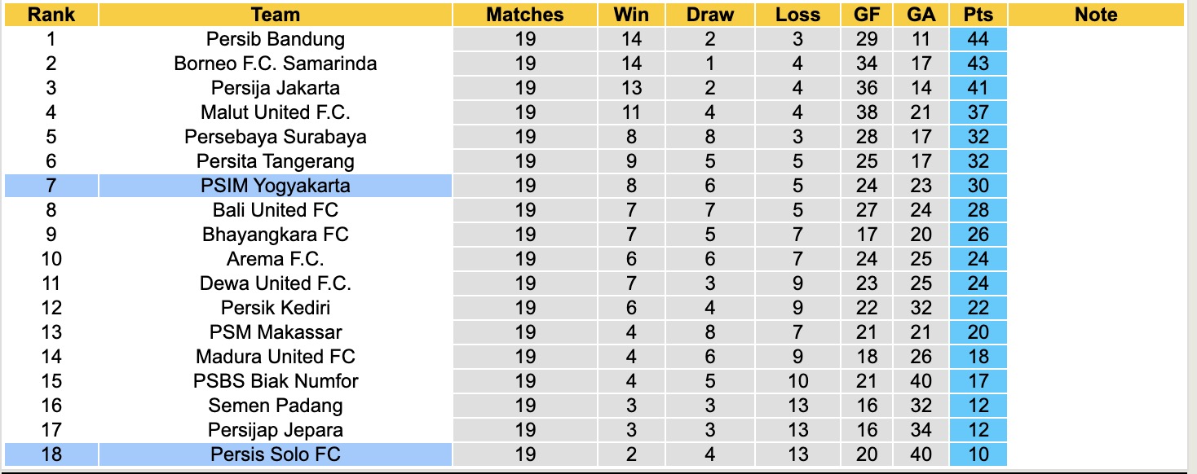
Task: Open Borneo F.C. Samarinda team entry
Action: pyautogui.click(x=276, y=64)
